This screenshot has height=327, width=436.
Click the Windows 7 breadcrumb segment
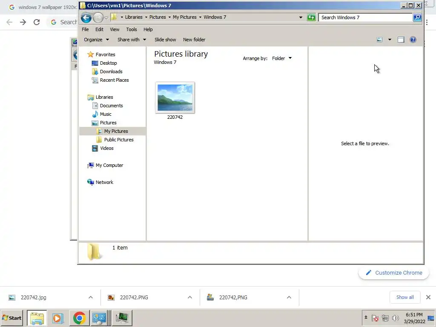(x=215, y=17)
